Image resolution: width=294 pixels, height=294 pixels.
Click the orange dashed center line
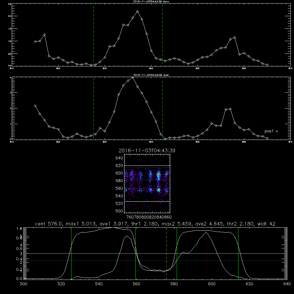(x=166, y=253)
